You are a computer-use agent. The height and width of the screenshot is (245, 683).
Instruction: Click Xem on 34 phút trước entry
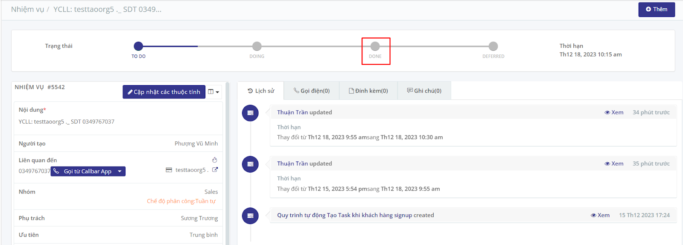[614, 112]
